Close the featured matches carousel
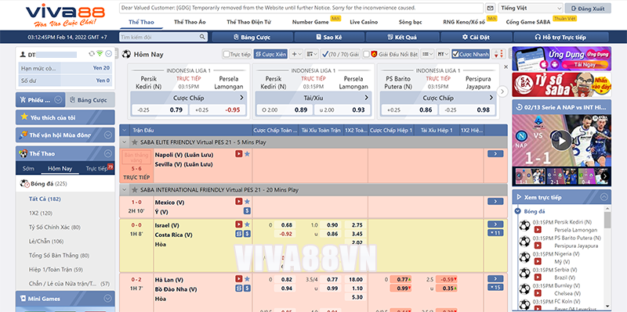The height and width of the screenshot is (312, 627). pyautogui.click(x=506, y=67)
